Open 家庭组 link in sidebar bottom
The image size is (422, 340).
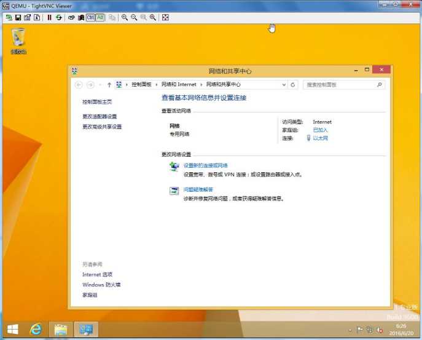click(x=90, y=295)
